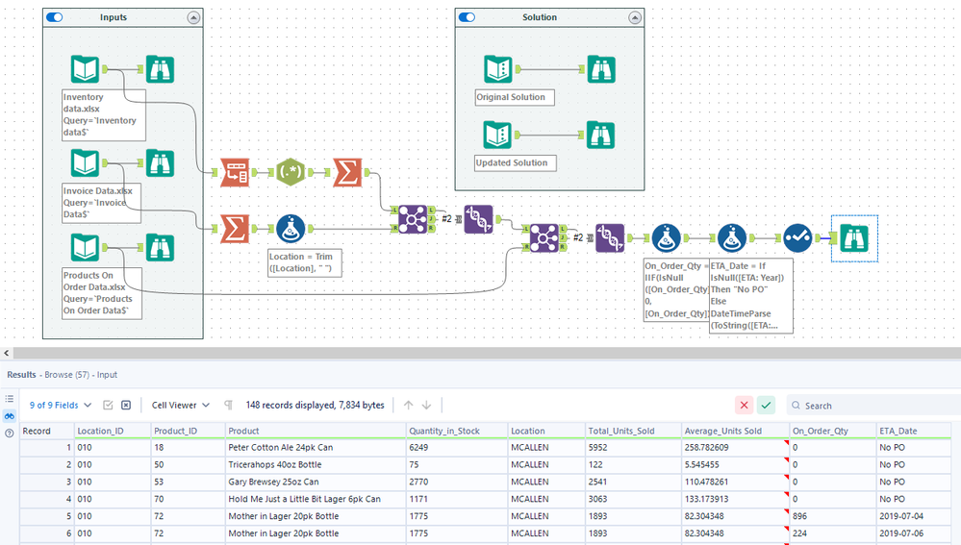Click the Location_ID column header
This screenshot has width=961, height=545.
point(113,431)
